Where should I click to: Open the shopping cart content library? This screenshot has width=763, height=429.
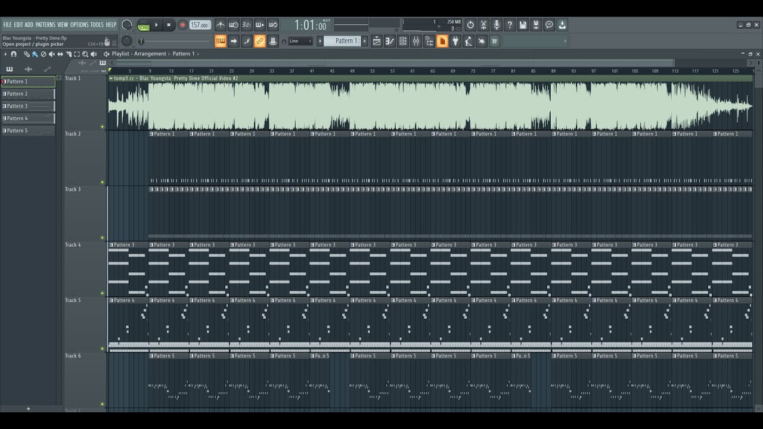pos(495,41)
